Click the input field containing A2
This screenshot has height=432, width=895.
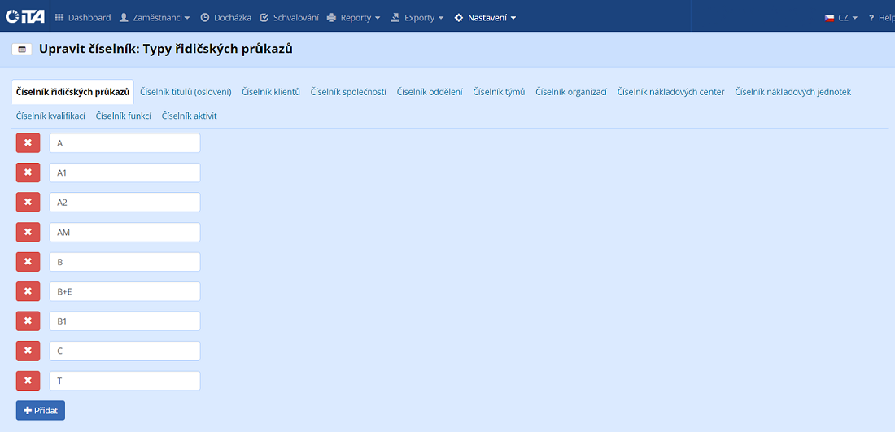[124, 203]
